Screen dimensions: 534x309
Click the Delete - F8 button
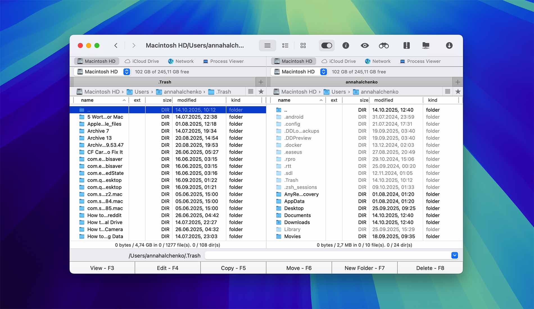(x=430, y=268)
